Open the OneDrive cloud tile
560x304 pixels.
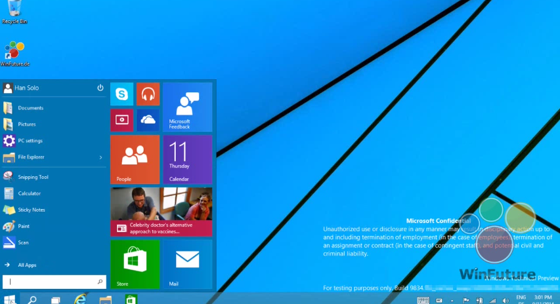point(148,120)
